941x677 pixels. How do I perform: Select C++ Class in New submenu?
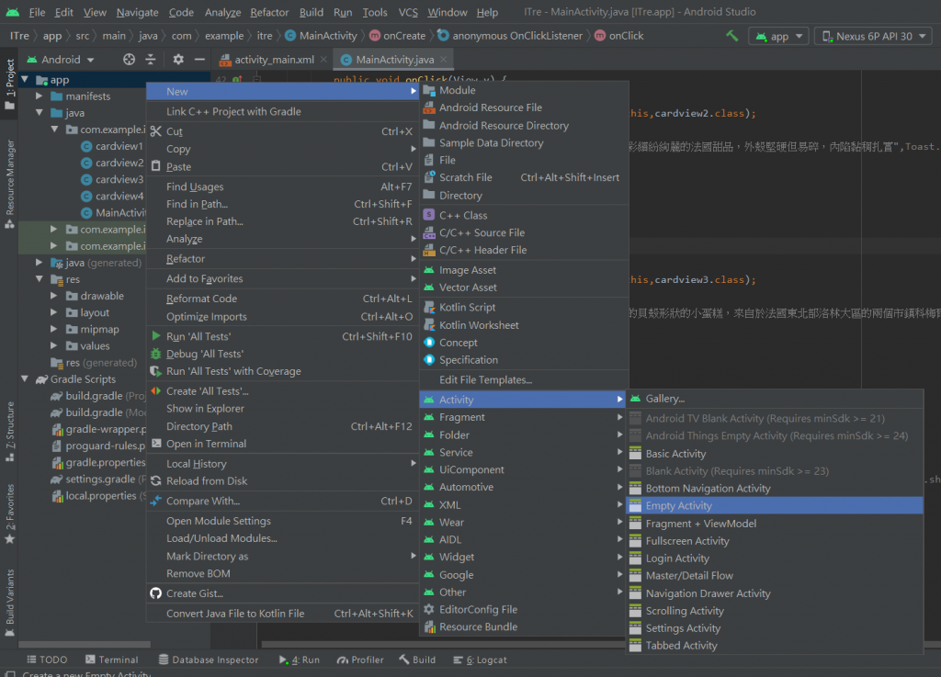click(x=523, y=215)
